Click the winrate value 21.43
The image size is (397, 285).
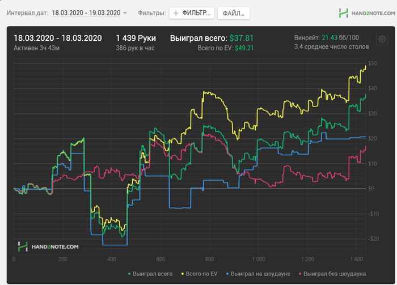point(330,38)
